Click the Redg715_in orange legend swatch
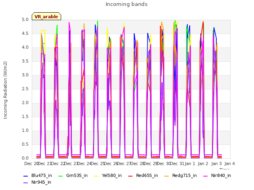254x190 pixels. (x=167, y=176)
